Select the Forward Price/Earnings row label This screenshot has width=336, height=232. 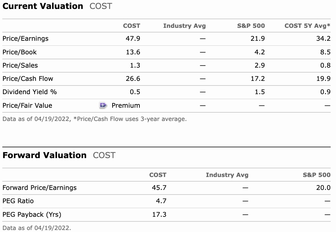40,188
